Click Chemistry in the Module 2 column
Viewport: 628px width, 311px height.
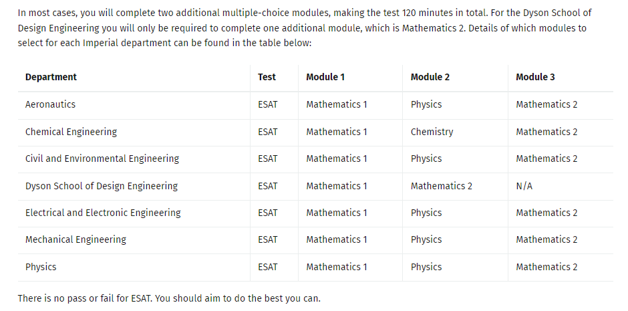tap(432, 132)
